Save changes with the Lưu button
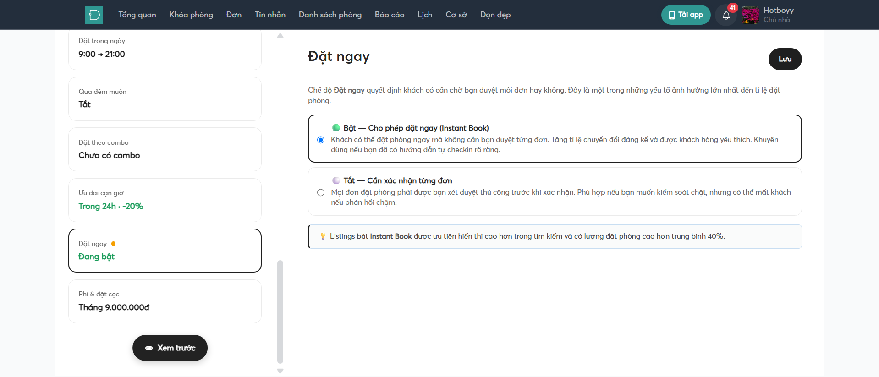The width and height of the screenshot is (879, 377). point(785,59)
